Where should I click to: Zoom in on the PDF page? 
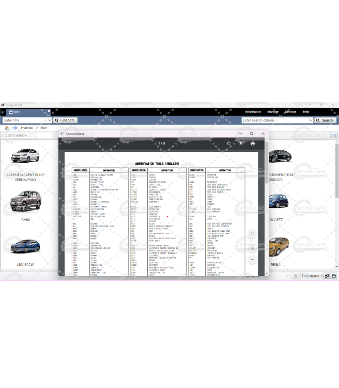coord(252,248)
